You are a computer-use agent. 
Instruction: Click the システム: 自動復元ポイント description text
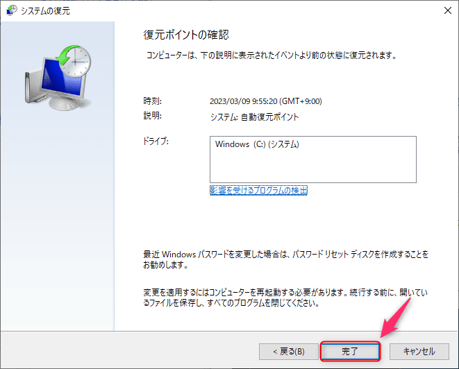click(x=254, y=117)
